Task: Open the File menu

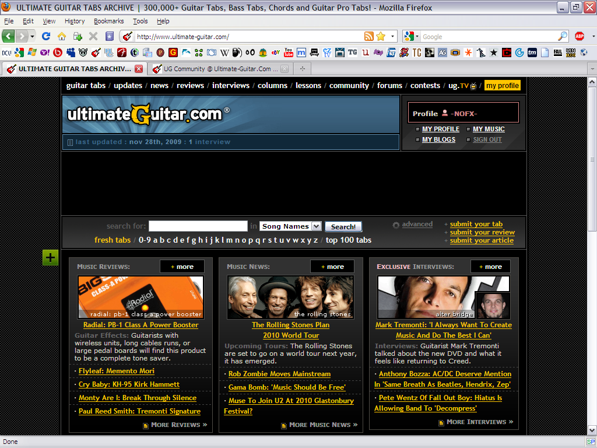Action: tap(9, 21)
